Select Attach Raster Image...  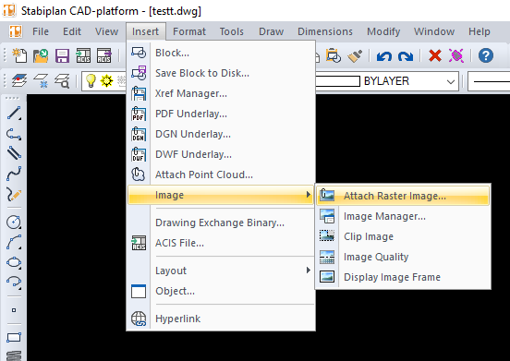pyautogui.click(x=403, y=196)
